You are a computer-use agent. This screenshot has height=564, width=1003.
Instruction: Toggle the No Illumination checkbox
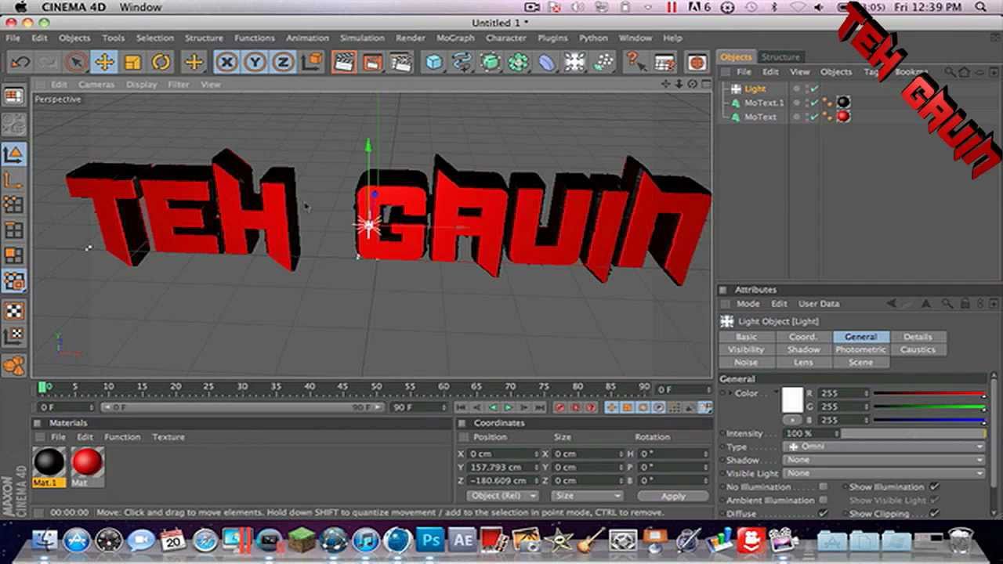point(823,486)
